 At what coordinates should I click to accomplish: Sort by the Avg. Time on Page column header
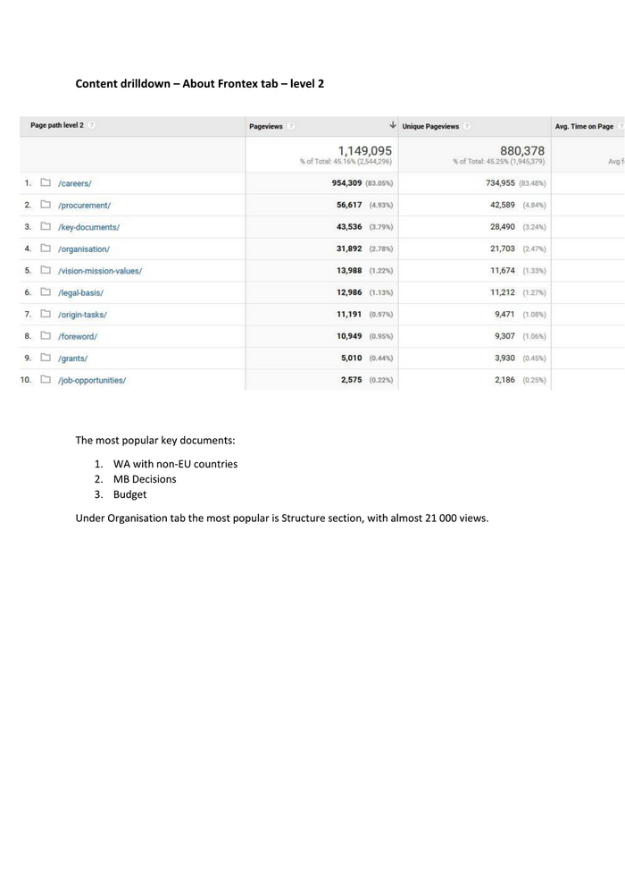[x=584, y=127]
